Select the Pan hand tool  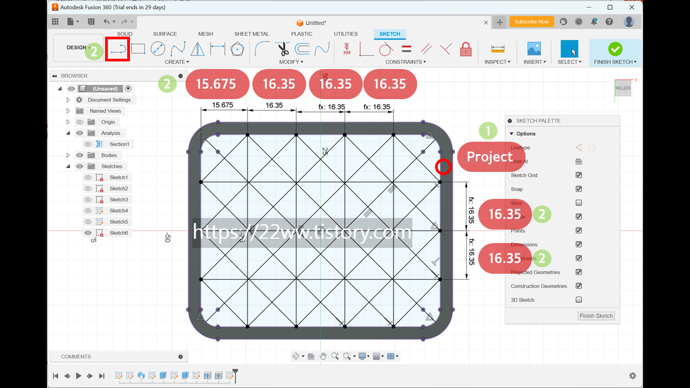323,356
